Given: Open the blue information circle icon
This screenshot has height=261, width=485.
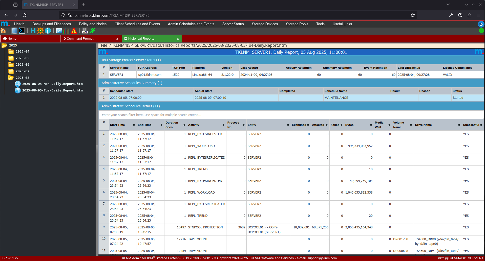Looking at the screenshot, I should [48, 31].
